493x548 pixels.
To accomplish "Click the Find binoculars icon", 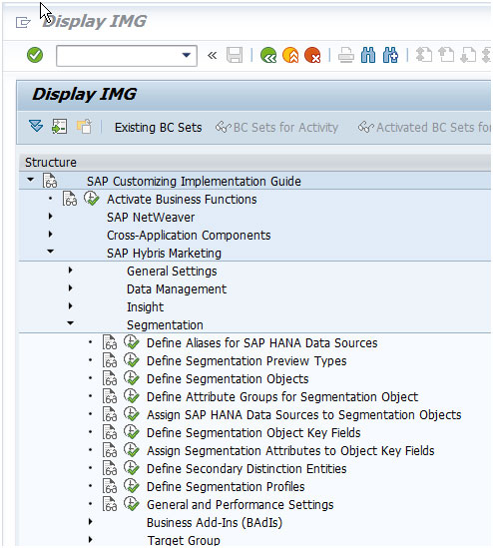I will (x=368, y=55).
